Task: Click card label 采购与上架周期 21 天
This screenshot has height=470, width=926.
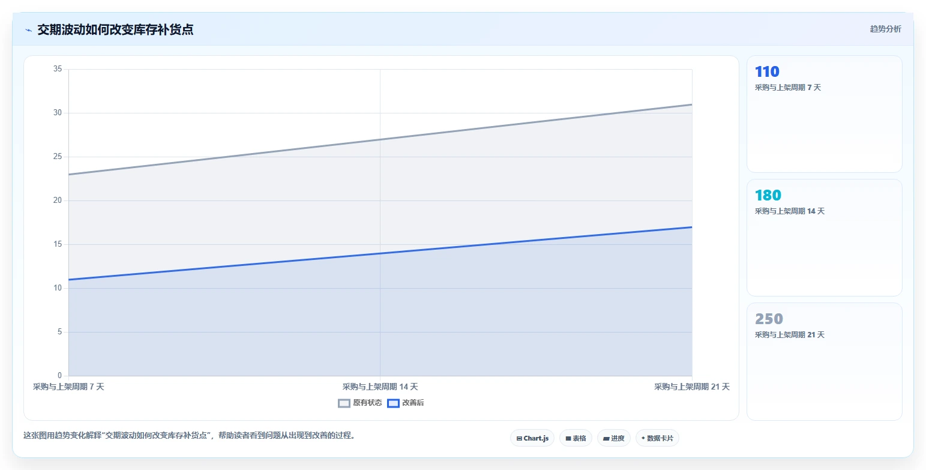Action: (x=790, y=335)
